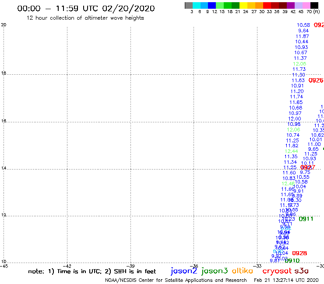Click the -39 longitude axis label
324x284 pixels.
131,266
